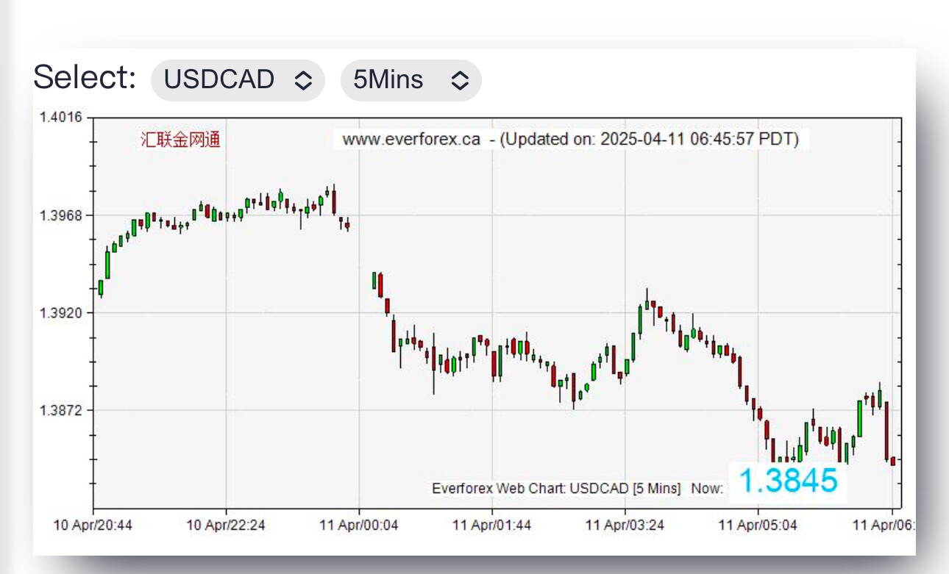Image resolution: width=949 pixels, height=574 pixels.
Task: Click the red 汇联金网通 watermark
Action: [180, 140]
